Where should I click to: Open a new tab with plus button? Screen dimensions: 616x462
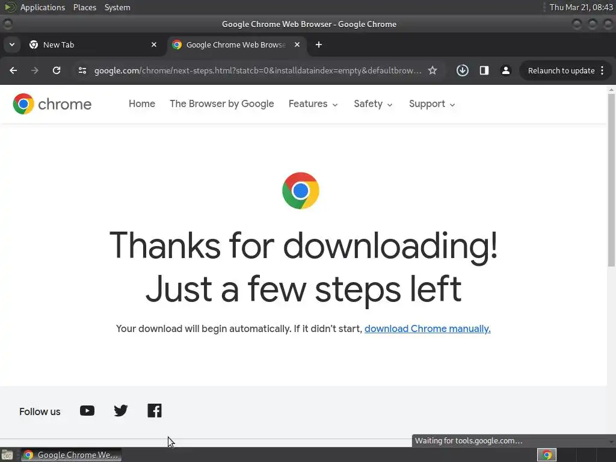click(319, 45)
